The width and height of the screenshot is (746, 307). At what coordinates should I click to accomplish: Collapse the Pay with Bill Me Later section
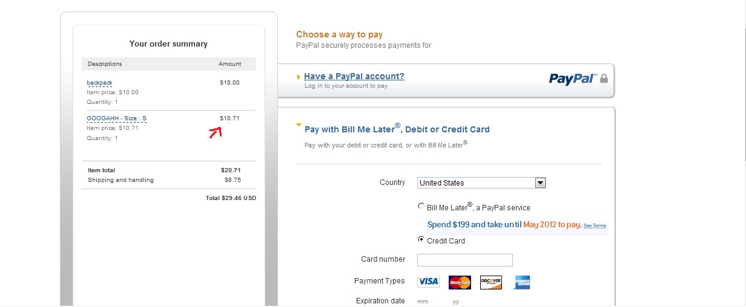[x=299, y=125]
